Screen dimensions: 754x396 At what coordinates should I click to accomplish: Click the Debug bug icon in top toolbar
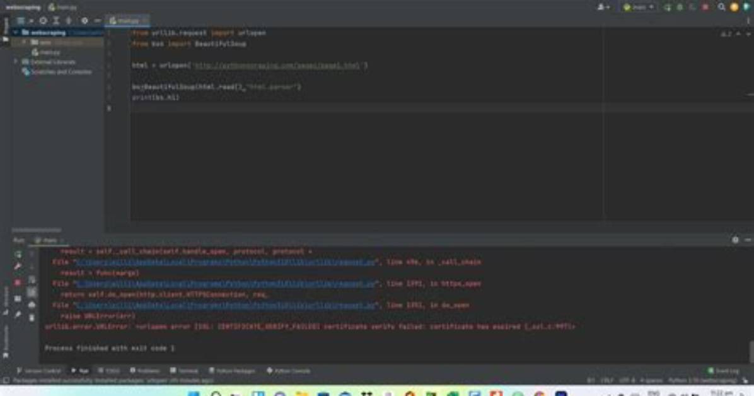[680, 7]
